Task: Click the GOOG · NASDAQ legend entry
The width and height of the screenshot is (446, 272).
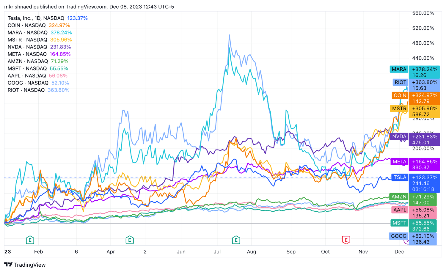Action: (x=28, y=83)
